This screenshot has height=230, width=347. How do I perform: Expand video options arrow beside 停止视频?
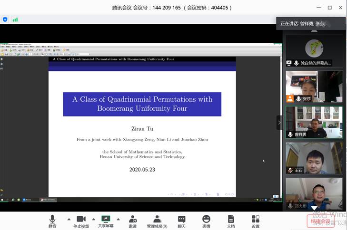[93, 219]
